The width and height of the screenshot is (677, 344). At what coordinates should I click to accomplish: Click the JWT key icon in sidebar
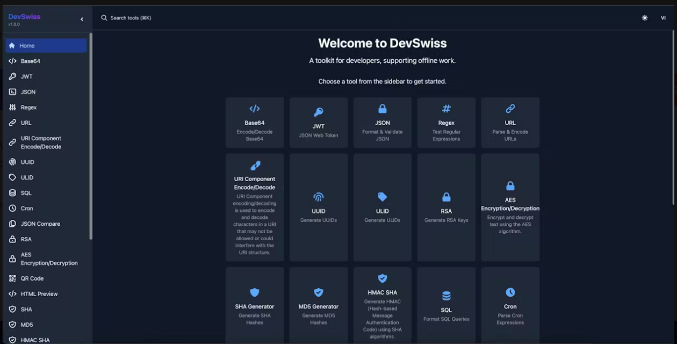(x=12, y=76)
